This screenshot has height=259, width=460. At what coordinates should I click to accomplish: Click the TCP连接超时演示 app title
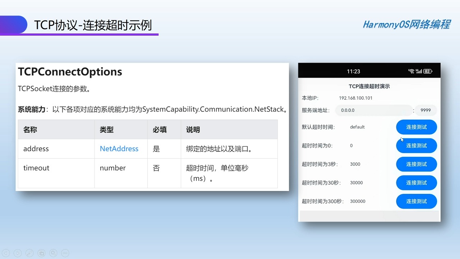coord(369,86)
